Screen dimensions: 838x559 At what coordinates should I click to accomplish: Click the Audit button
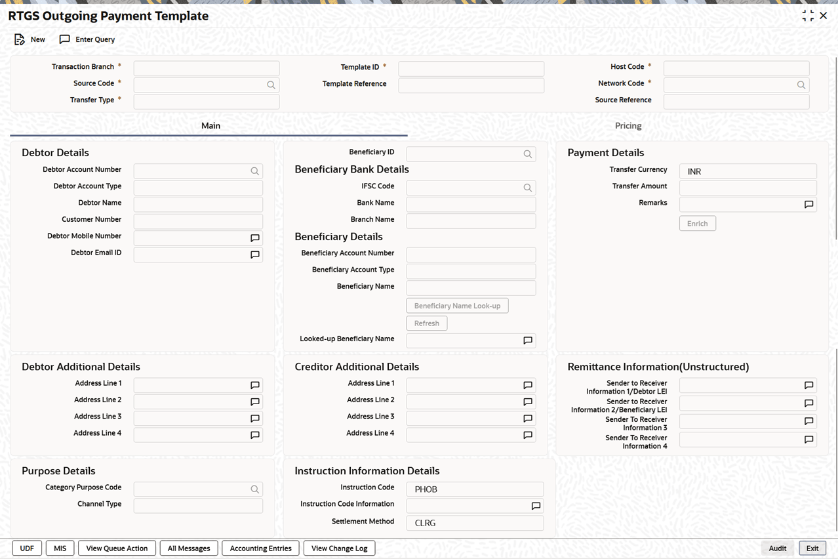[778, 549]
